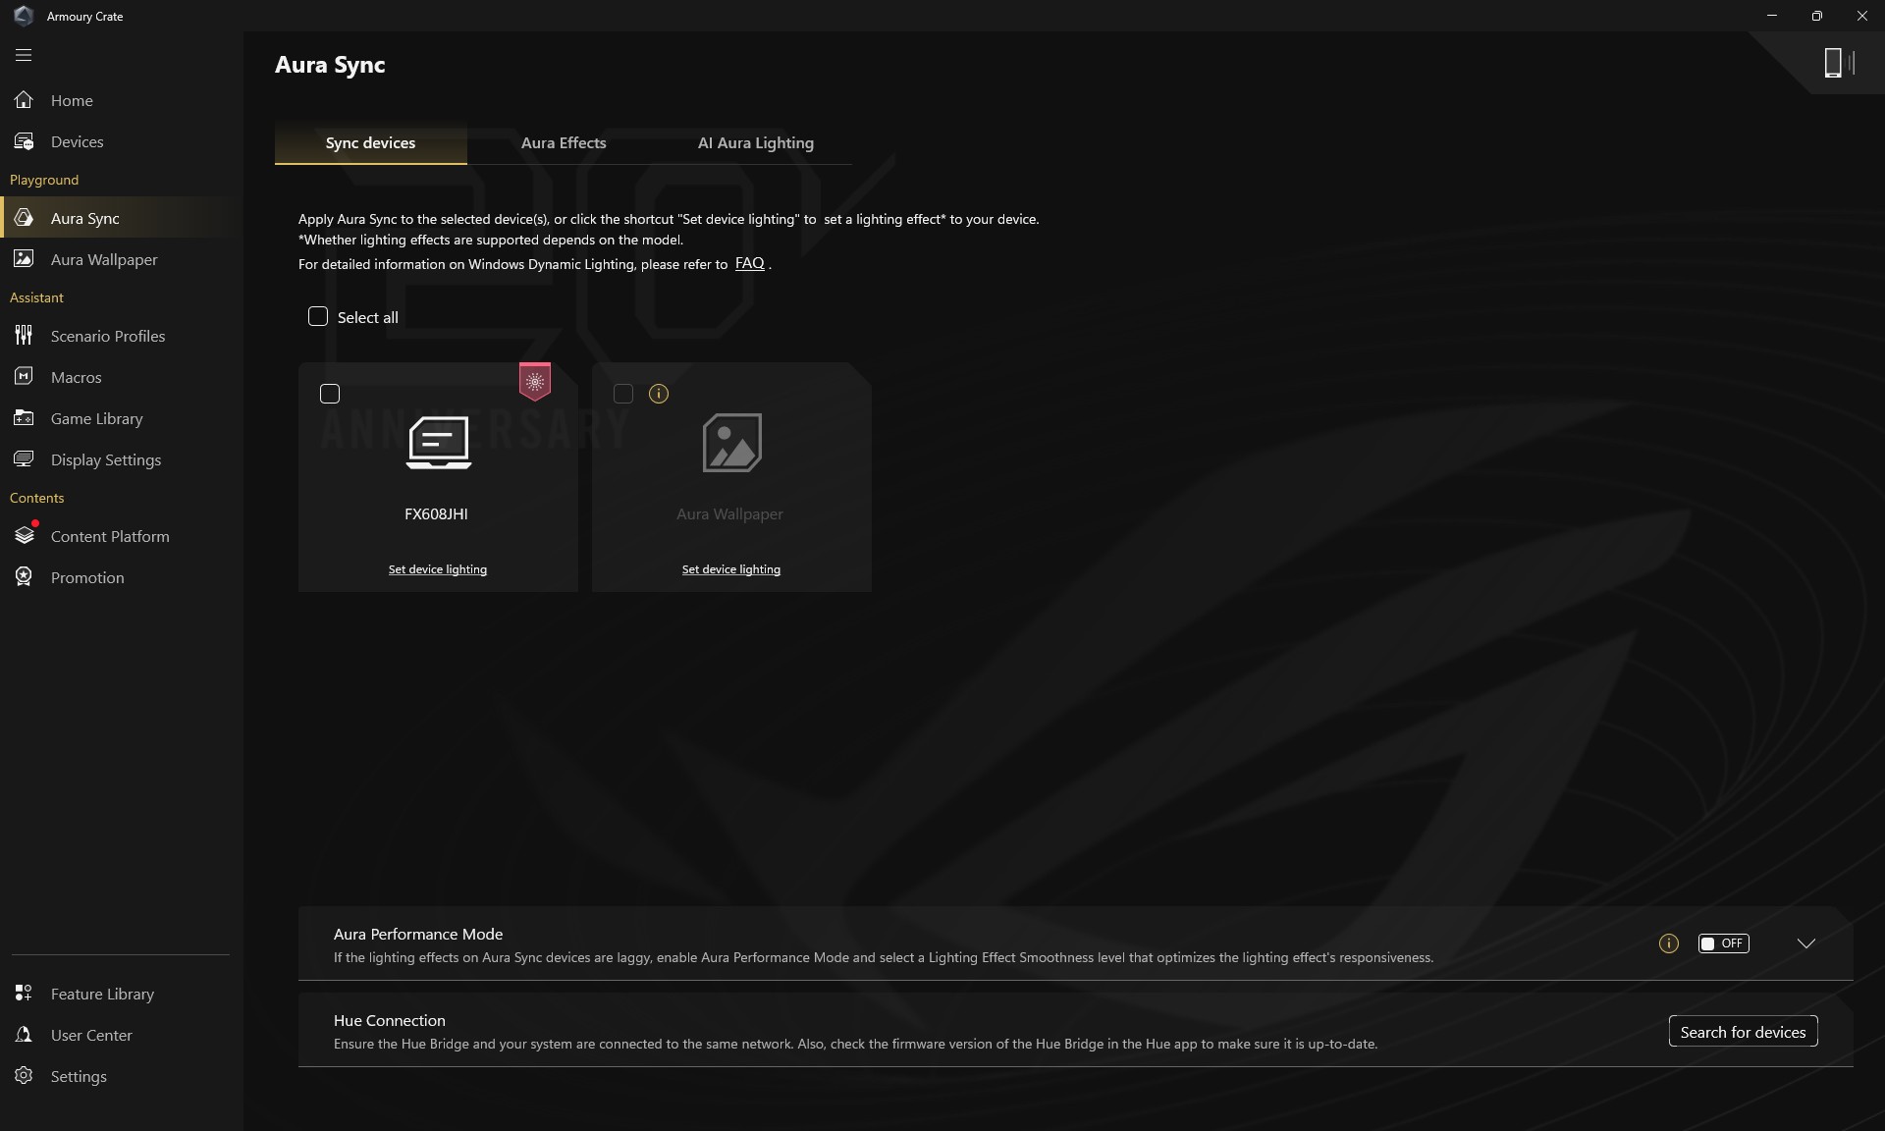Tick the Select all checkbox

318,316
